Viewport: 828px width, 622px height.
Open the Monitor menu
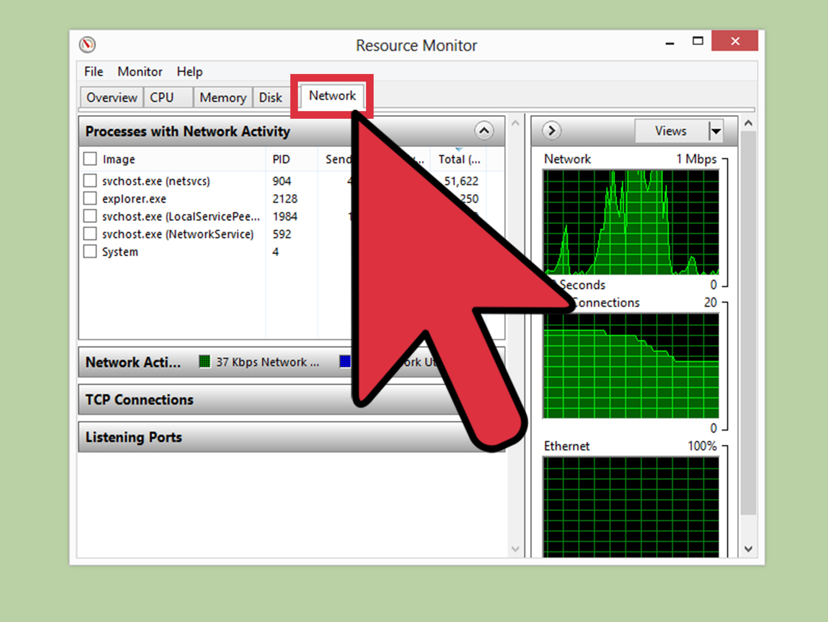[x=140, y=71]
